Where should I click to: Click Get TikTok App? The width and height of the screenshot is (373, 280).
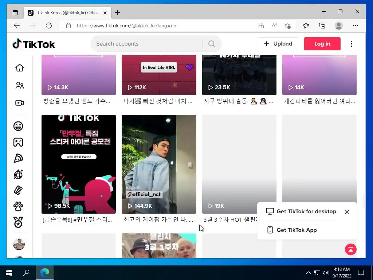click(x=292, y=230)
